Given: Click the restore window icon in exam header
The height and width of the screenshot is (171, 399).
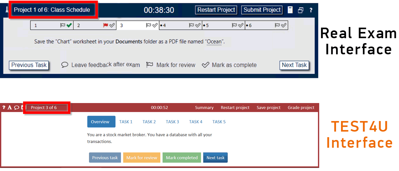Looking at the screenshot, I should point(300,10).
